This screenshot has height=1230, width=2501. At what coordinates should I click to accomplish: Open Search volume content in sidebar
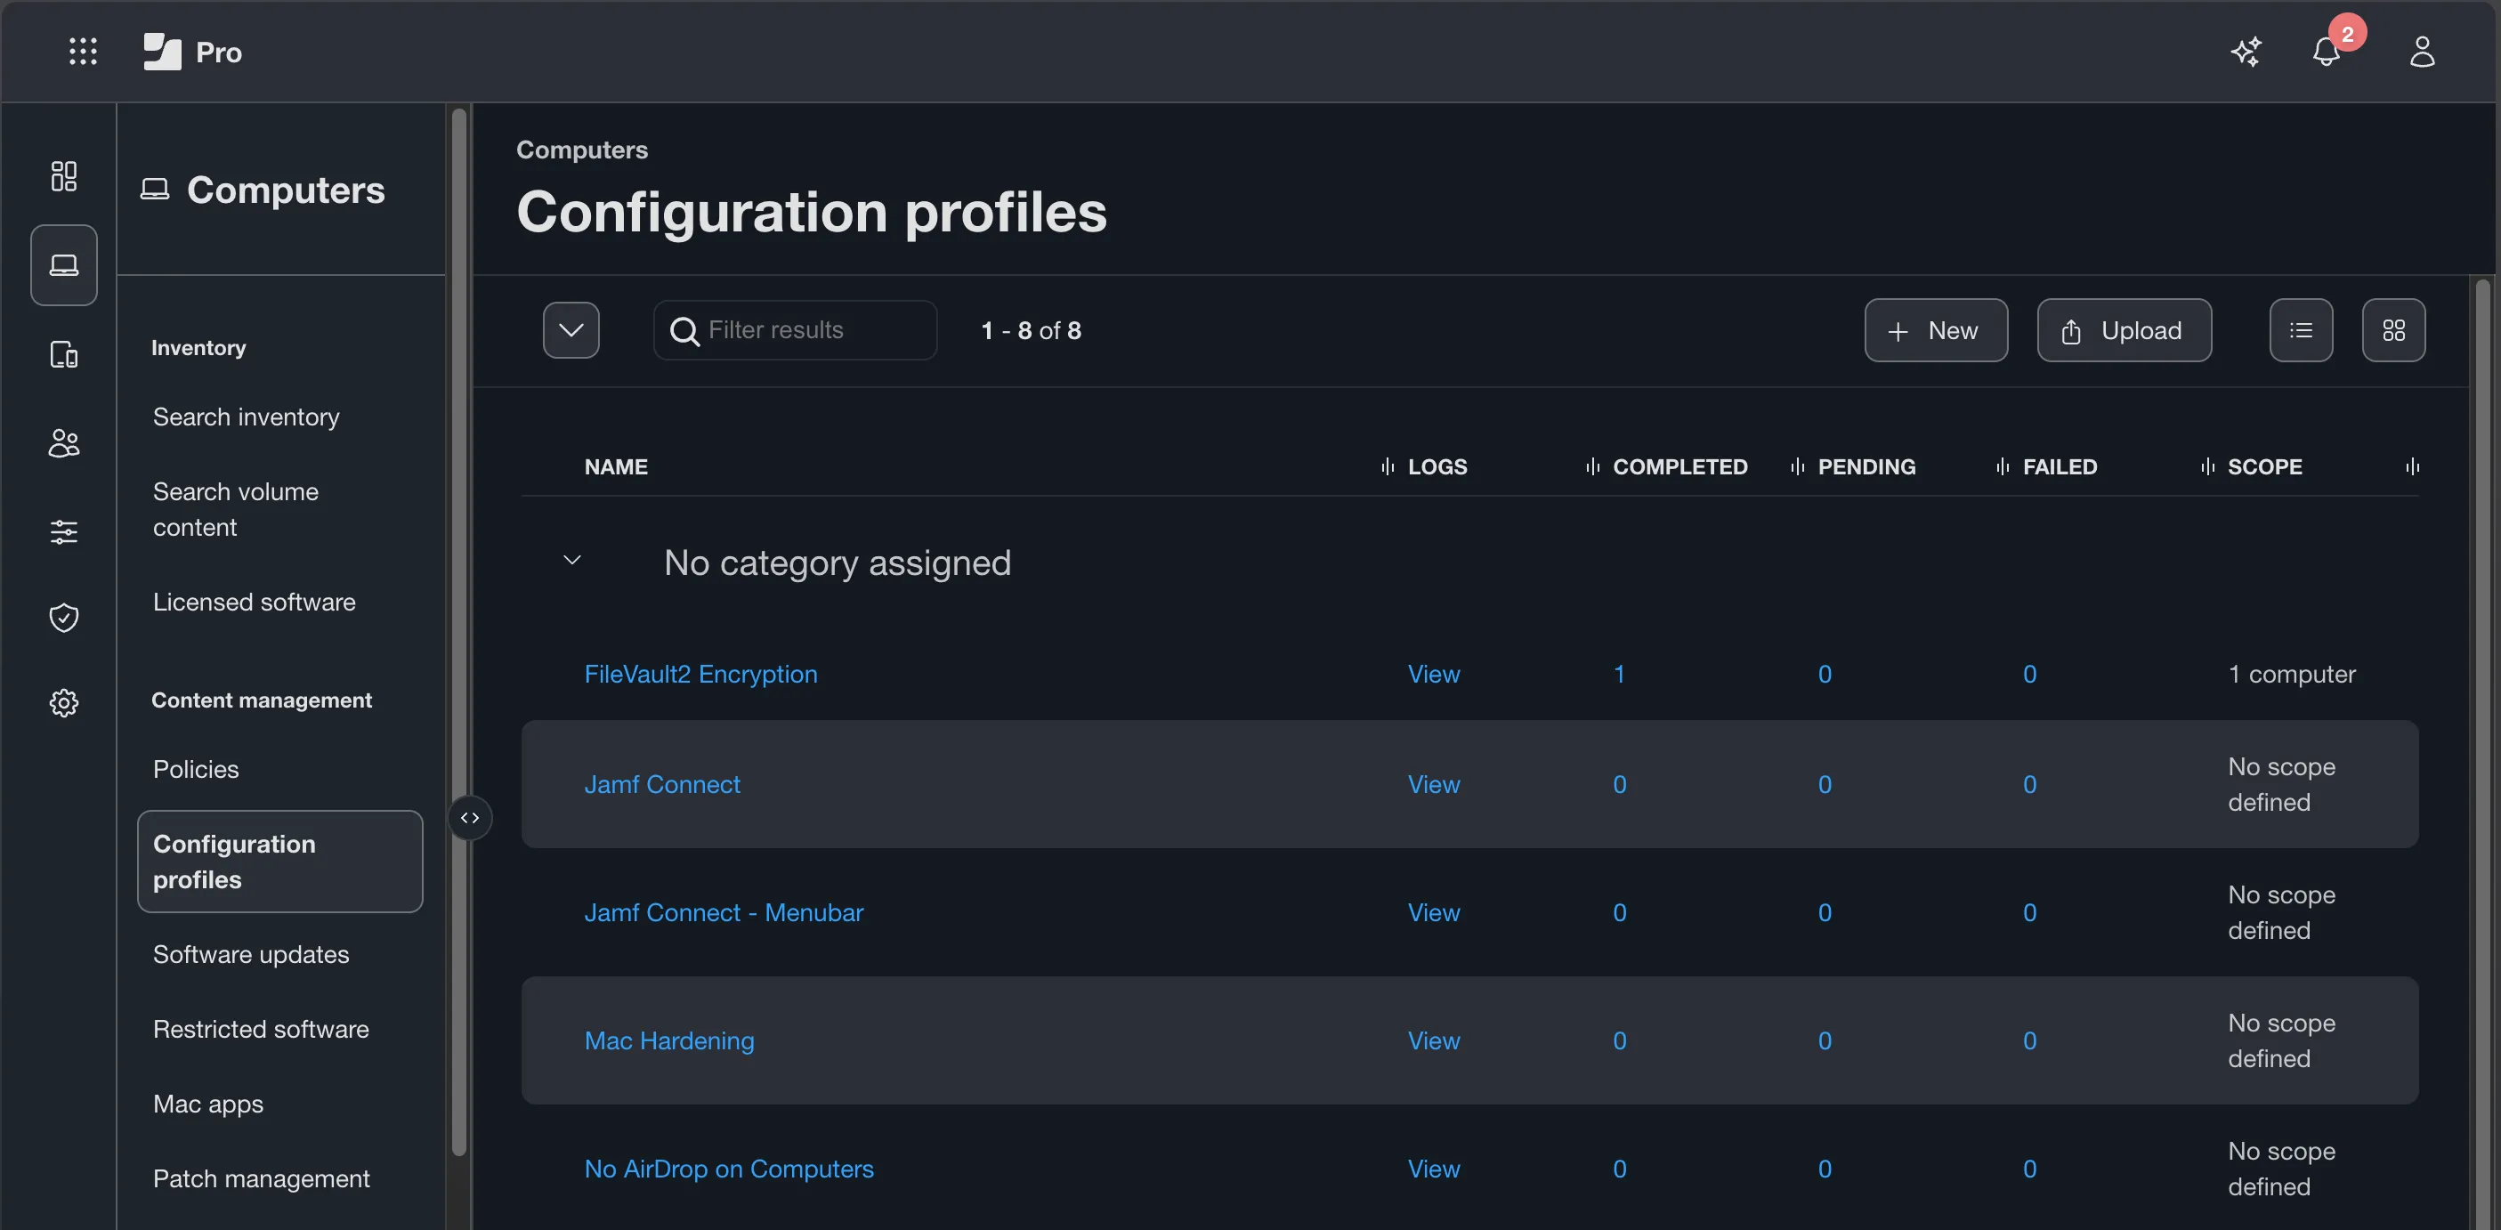236,510
